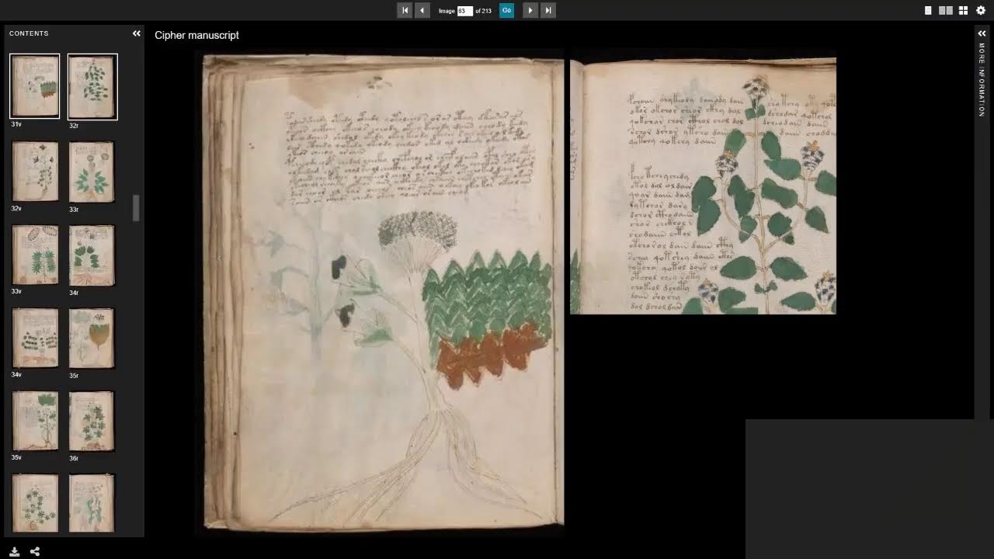The width and height of the screenshot is (994, 559).
Task: Go to the previous image
Action: click(x=422, y=10)
